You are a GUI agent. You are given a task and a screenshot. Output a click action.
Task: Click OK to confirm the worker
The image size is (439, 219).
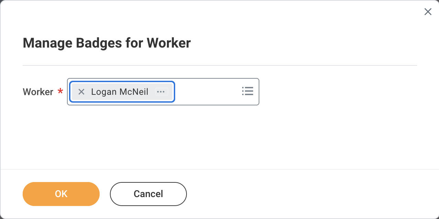pyautogui.click(x=61, y=194)
